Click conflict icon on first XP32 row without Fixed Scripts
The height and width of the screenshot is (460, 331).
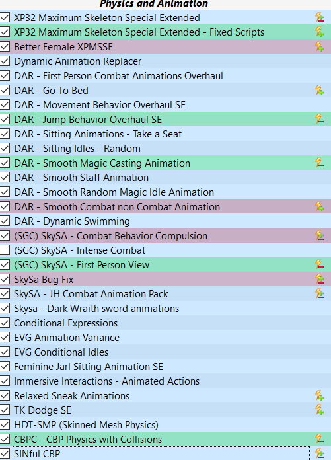tap(320, 17)
